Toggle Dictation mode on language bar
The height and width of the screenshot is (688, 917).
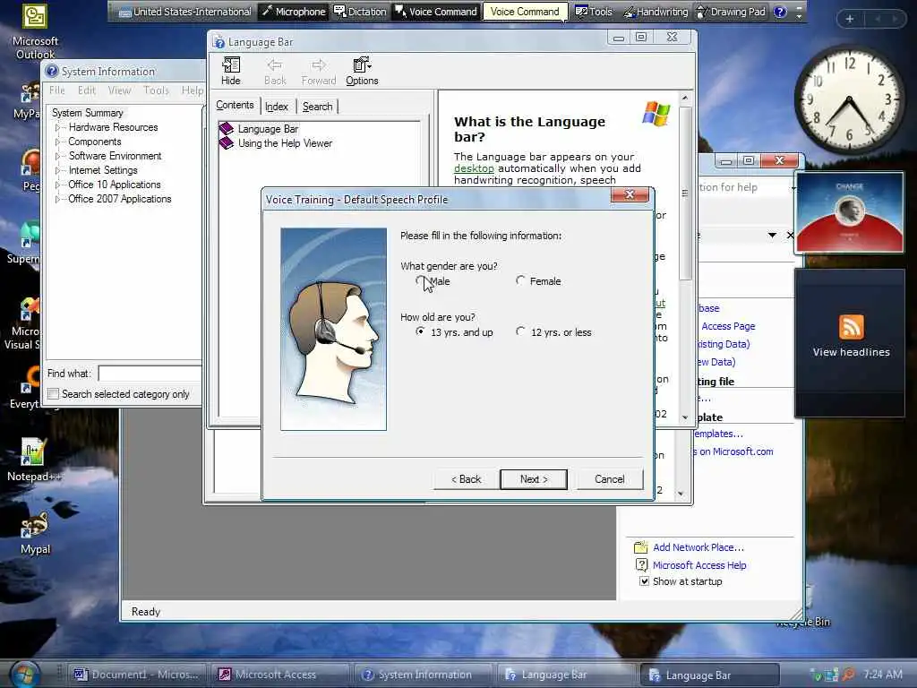click(x=360, y=12)
